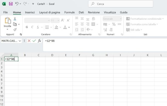Confirm entry with the green checkmark
Screen dimensions: 167x106
[x=34, y=41]
